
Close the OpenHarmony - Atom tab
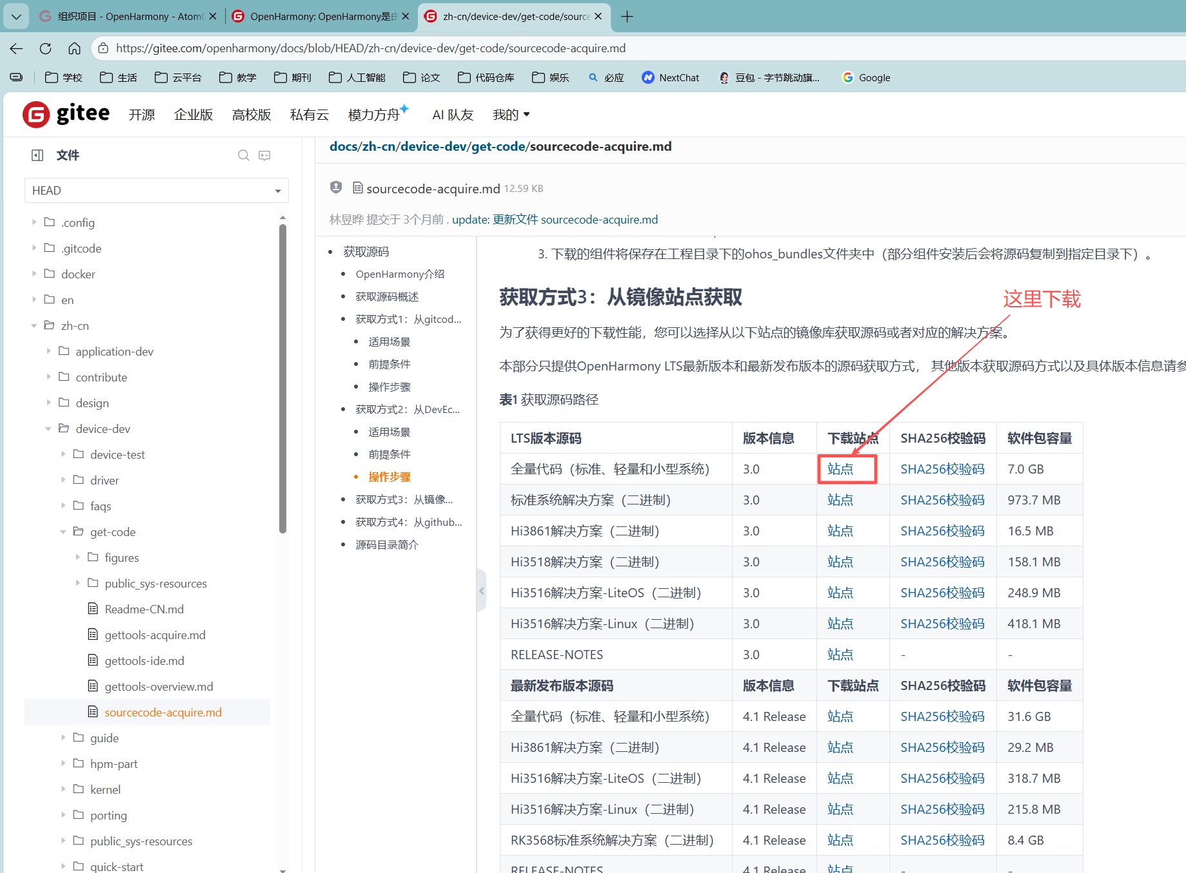(x=213, y=16)
